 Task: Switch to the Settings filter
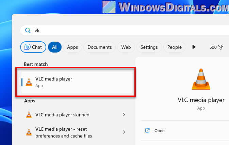(x=149, y=47)
